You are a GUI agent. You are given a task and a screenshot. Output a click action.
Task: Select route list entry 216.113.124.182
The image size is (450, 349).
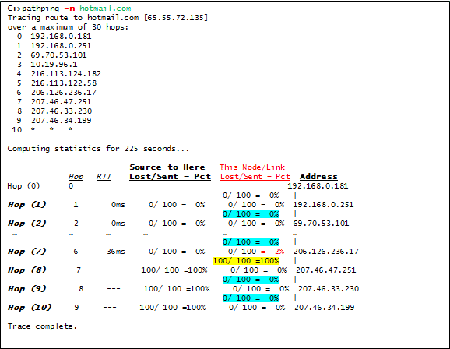click(66, 74)
